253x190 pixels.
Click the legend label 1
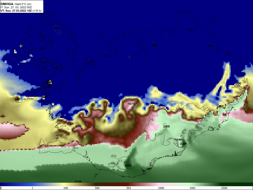point(33,188)
